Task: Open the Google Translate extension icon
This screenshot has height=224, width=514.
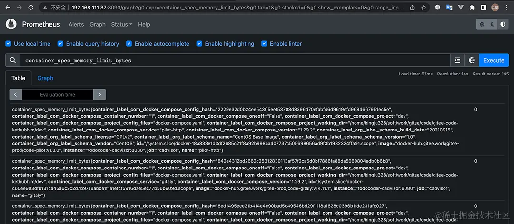Action: 449,7
